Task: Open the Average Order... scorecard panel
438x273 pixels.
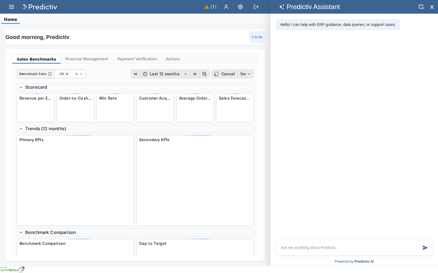Action: pos(195,108)
